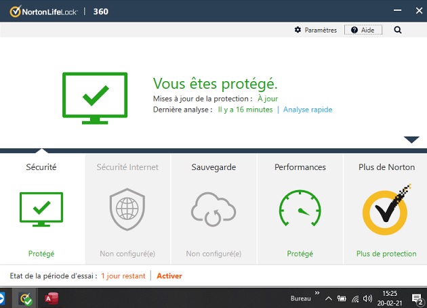
Task: Open the search magnifier icon
Action: pos(398,30)
